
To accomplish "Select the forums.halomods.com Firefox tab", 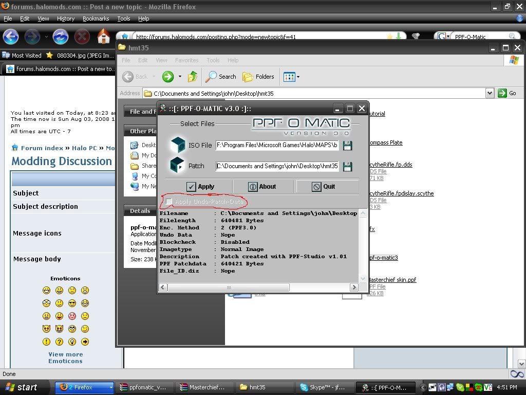I will tap(60, 69).
